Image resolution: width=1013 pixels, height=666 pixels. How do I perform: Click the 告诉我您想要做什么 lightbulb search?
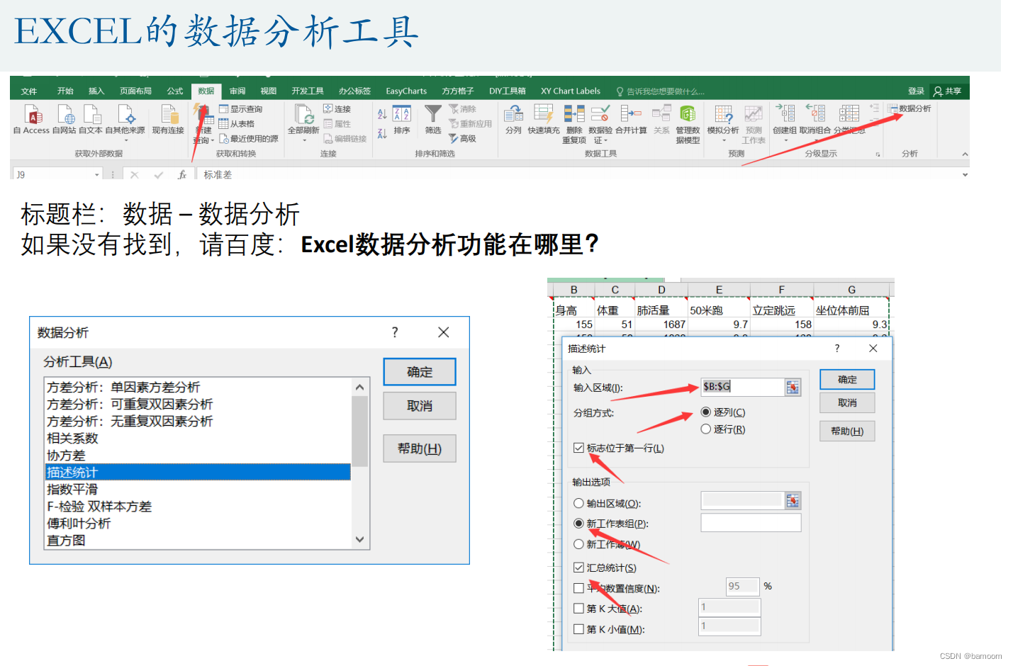click(660, 91)
